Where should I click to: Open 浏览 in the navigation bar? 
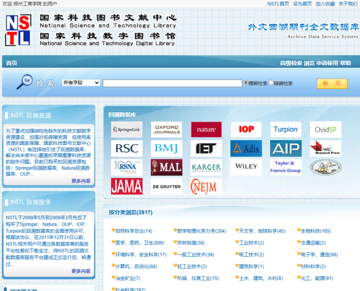coord(309,63)
